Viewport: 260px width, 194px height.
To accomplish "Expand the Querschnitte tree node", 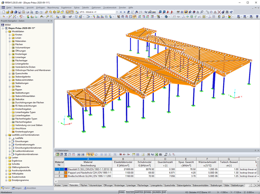I will (9, 74).
